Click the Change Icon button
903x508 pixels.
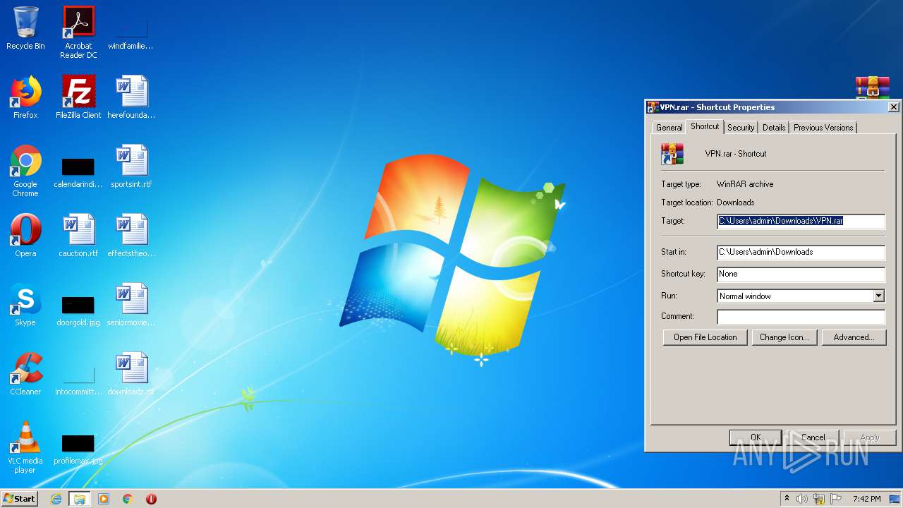(784, 337)
